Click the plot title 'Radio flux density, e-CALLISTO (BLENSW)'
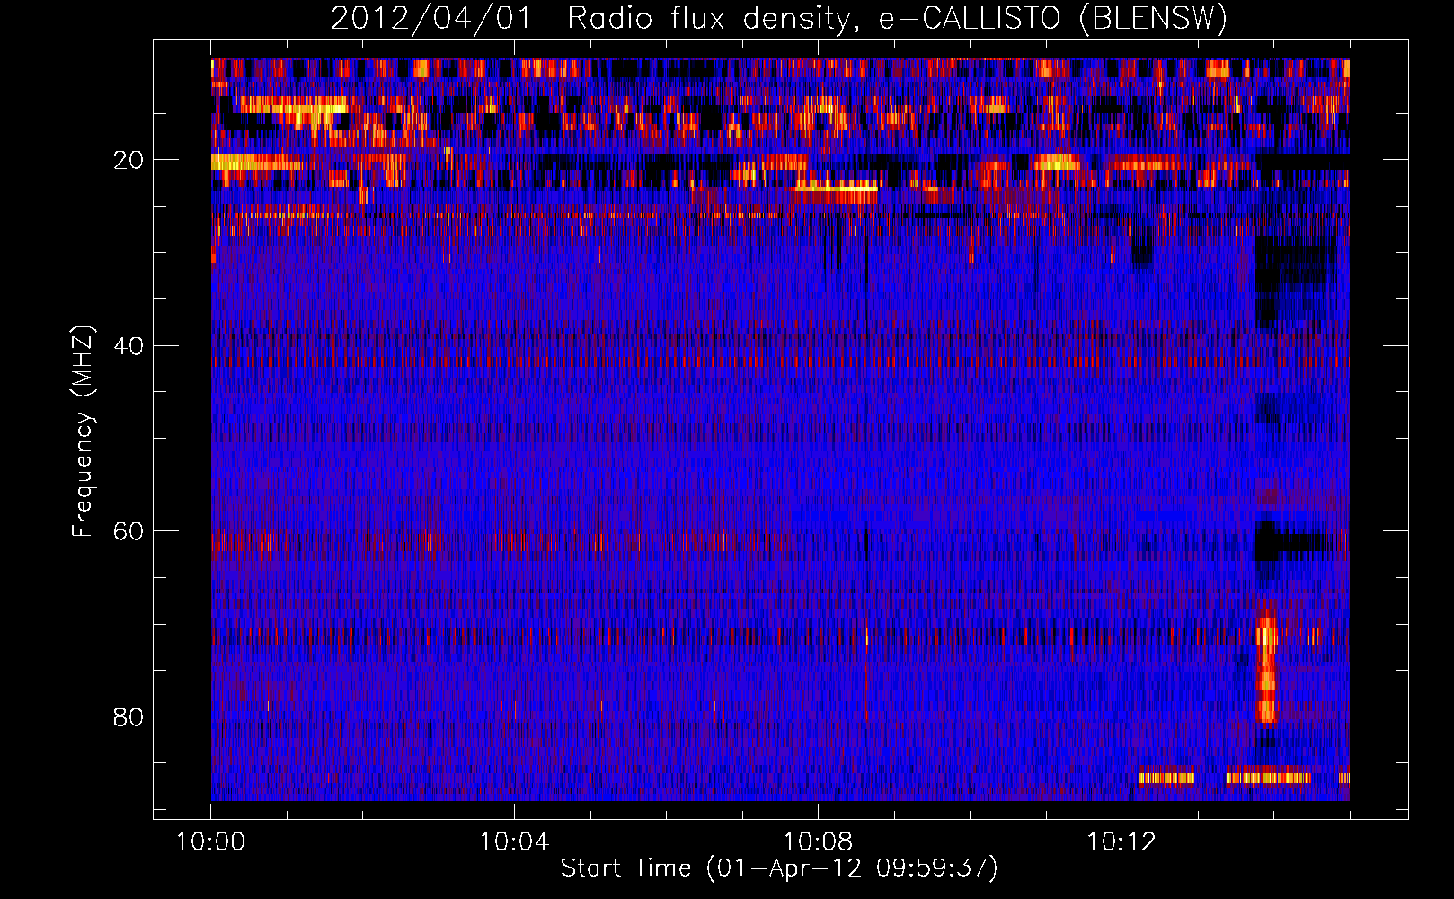The image size is (1454, 899). (x=897, y=18)
